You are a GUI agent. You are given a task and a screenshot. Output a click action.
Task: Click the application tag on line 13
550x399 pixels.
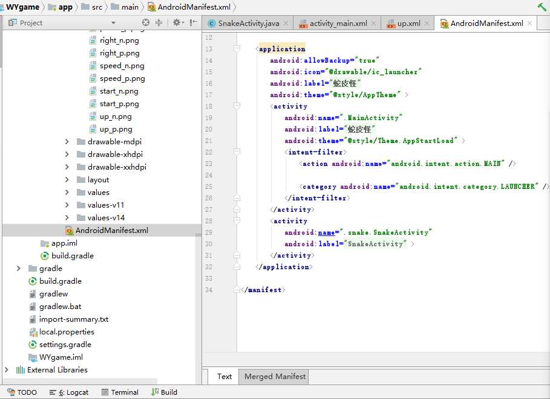(x=282, y=49)
